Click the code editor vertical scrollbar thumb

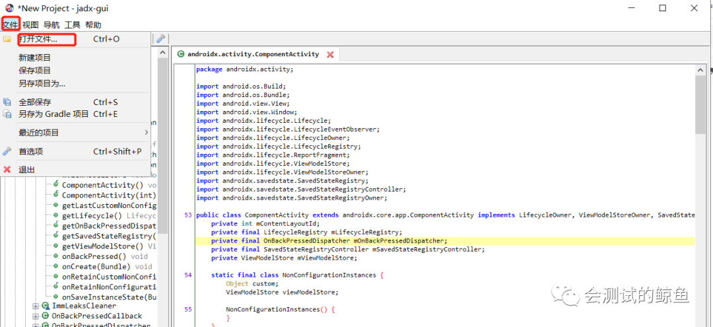pyautogui.click(x=700, y=105)
